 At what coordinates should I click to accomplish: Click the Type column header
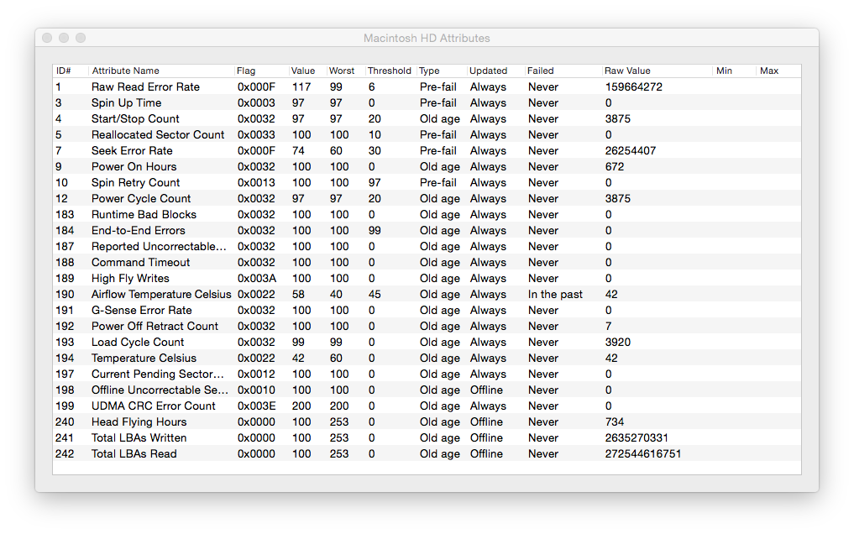coord(441,71)
